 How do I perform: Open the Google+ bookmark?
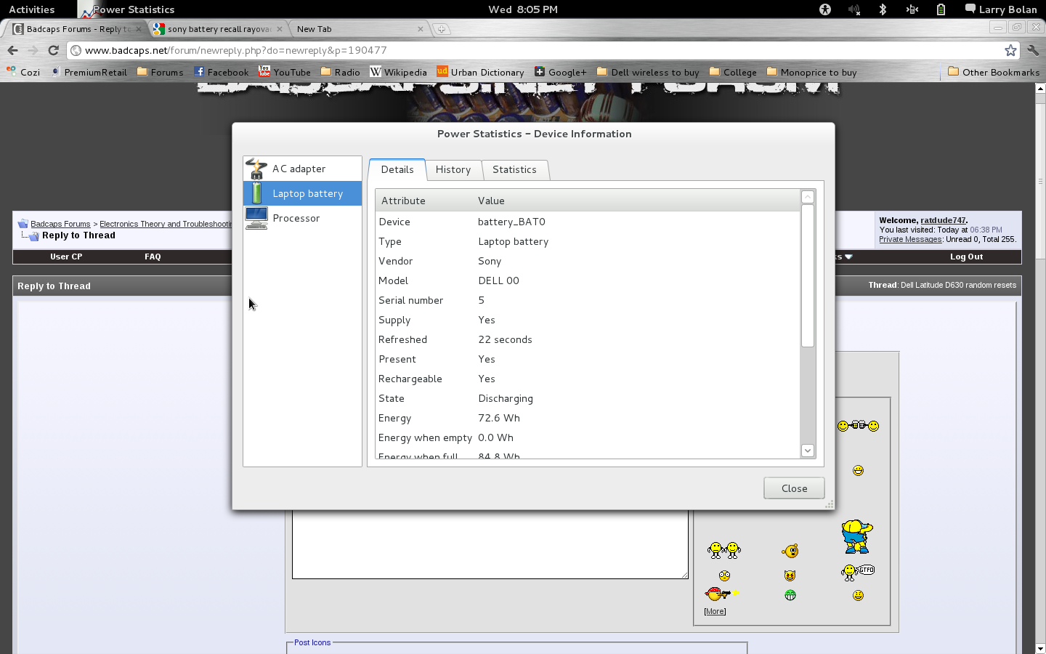560,72
